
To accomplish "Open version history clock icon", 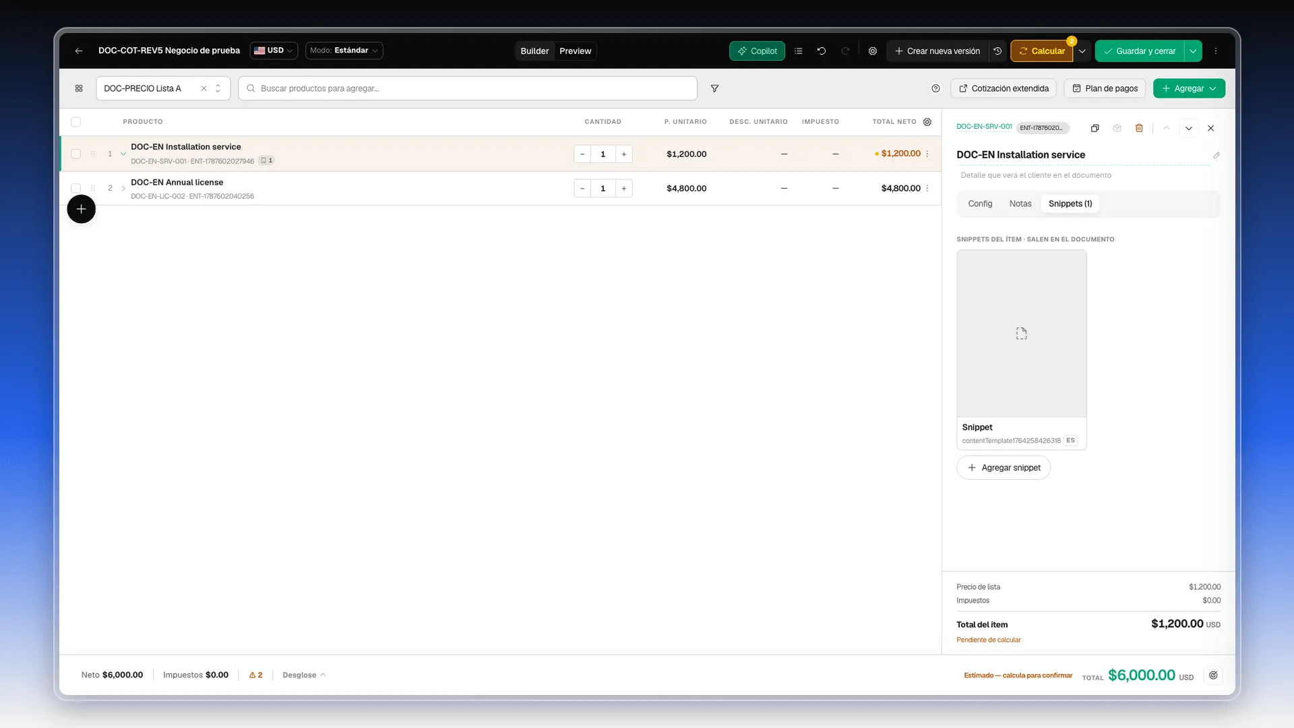I will point(997,51).
